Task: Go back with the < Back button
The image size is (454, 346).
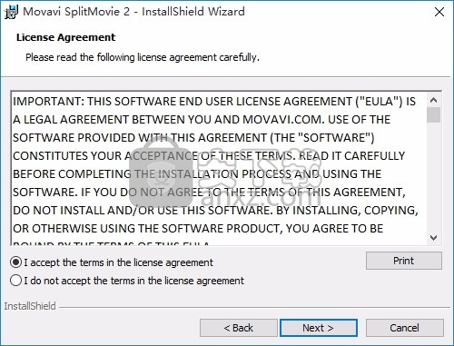Action: click(x=239, y=328)
